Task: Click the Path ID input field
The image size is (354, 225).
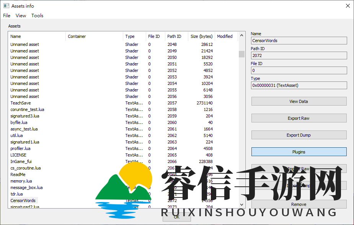Action: 299,55
